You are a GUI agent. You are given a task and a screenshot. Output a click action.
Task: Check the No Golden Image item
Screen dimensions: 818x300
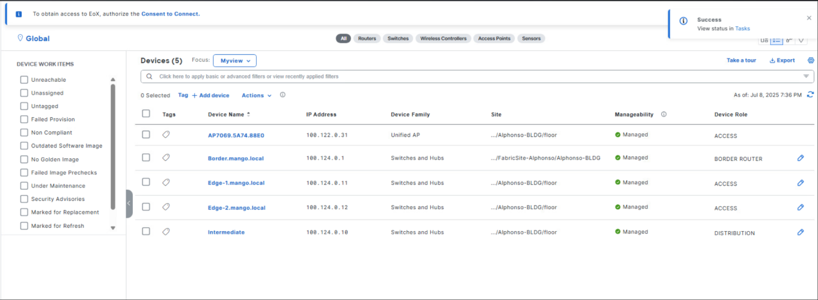pyautogui.click(x=24, y=159)
